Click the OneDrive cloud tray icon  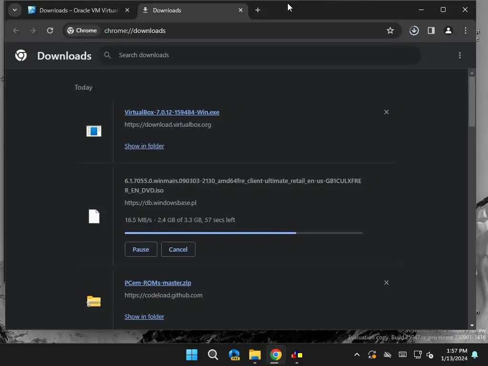click(387, 355)
